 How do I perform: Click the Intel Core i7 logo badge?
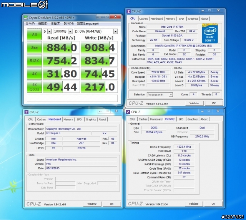click(210, 33)
